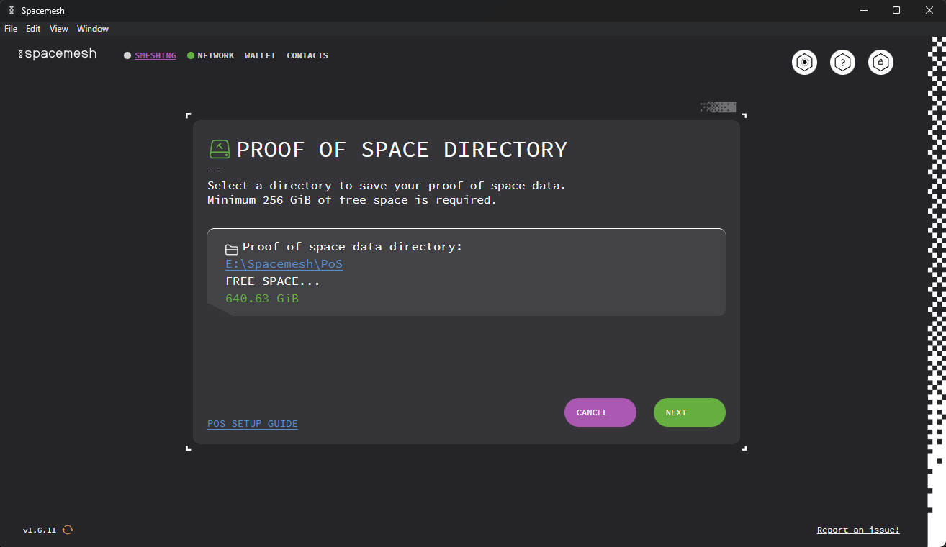This screenshot has width=946, height=547.
Task: Click the NEXT button
Action: pos(690,412)
